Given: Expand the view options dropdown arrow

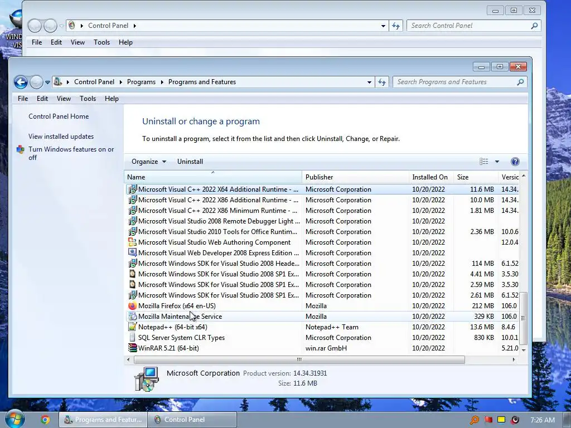Looking at the screenshot, I should click(497, 162).
